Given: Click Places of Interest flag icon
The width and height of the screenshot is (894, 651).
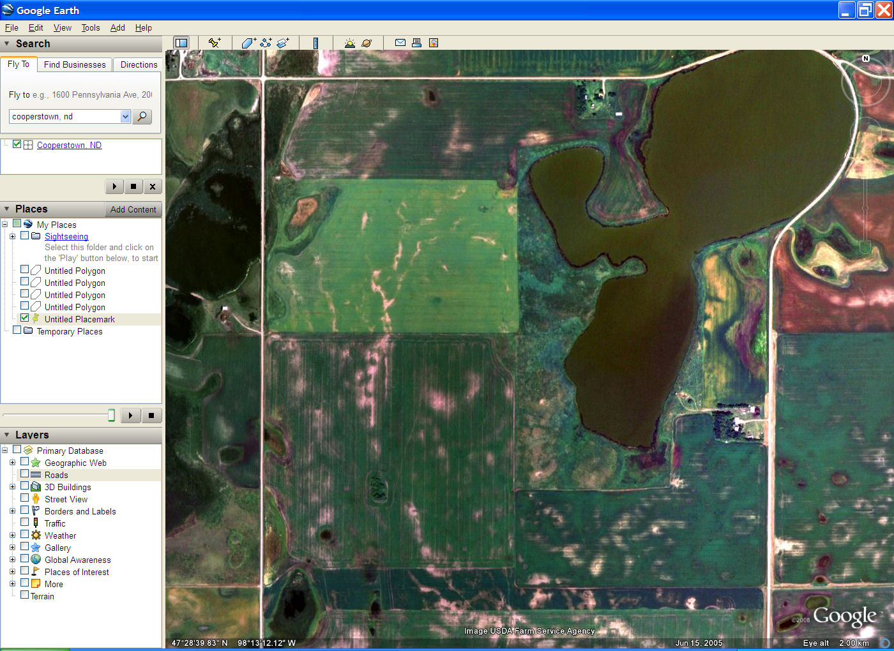Looking at the screenshot, I should tap(36, 571).
